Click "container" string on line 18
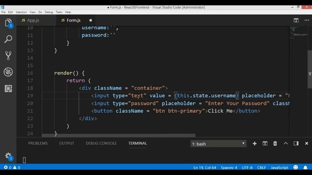 tap(148, 88)
